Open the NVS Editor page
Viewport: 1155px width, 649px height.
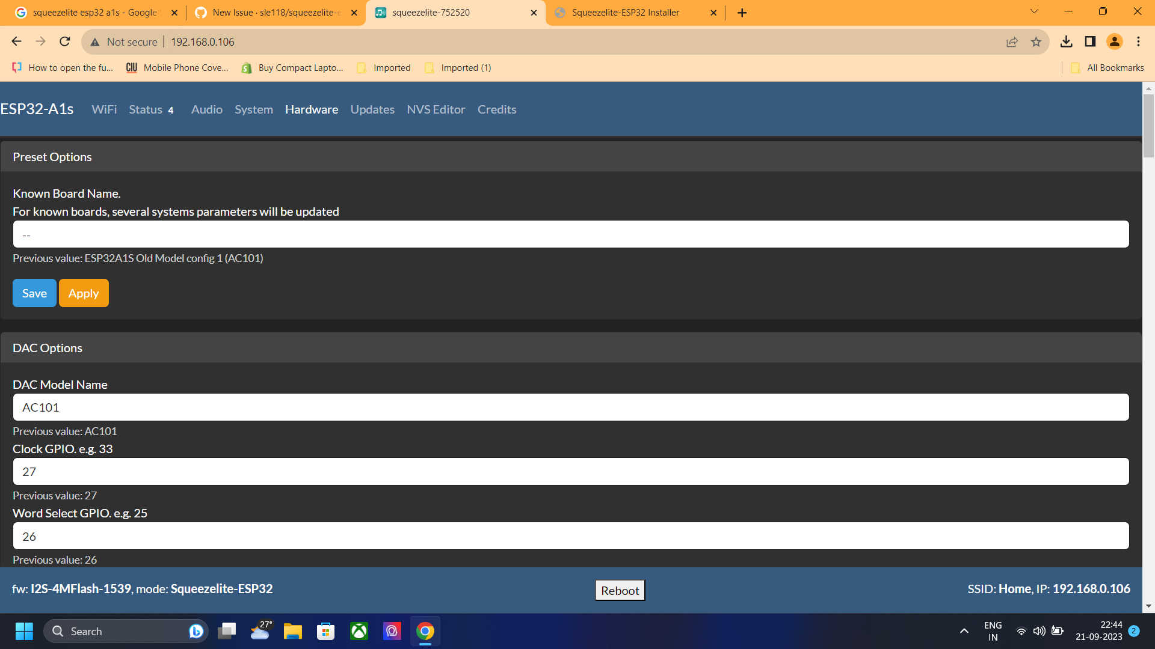tap(436, 109)
